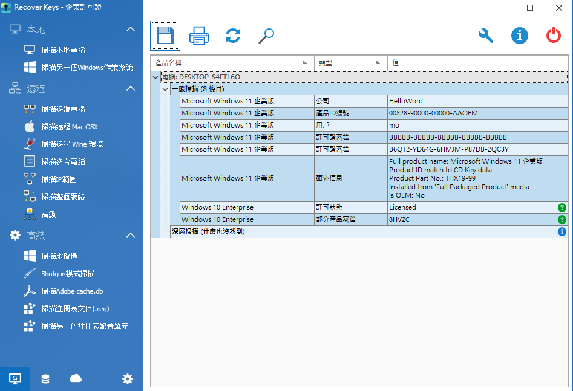The image size is (573, 391).
Task: Select 掃描多台電腦 entry
Action: coord(63,161)
